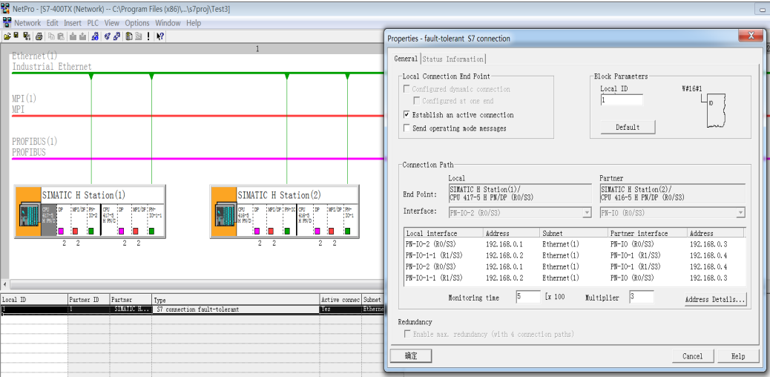The width and height of the screenshot is (770, 377).
Task: Click the Copy toolbar icon
Action: pyautogui.click(x=52, y=36)
